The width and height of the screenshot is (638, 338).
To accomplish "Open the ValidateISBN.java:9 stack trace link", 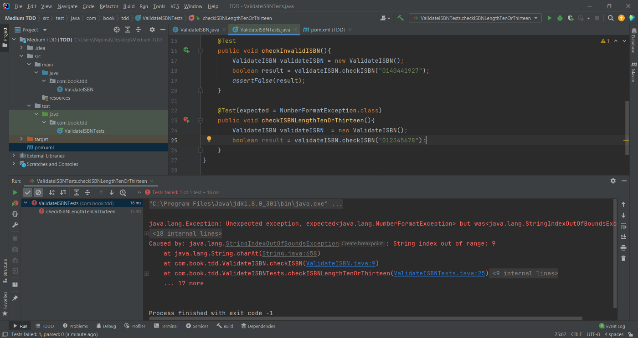I will (x=340, y=263).
